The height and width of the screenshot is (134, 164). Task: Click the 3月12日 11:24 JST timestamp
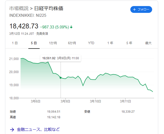coord(22,34)
